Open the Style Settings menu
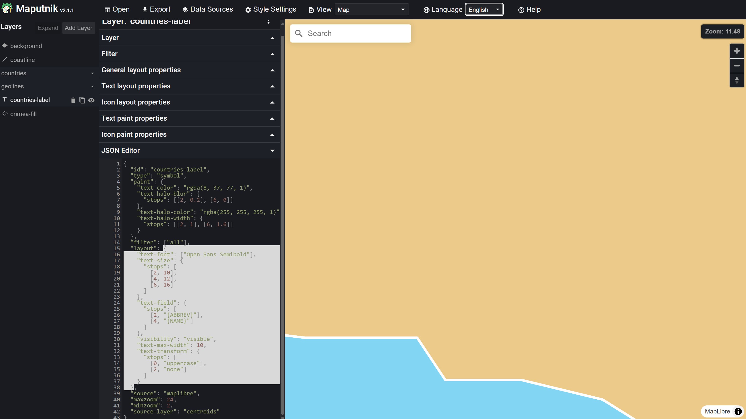The height and width of the screenshot is (419, 746). click(x=271, y=9)
